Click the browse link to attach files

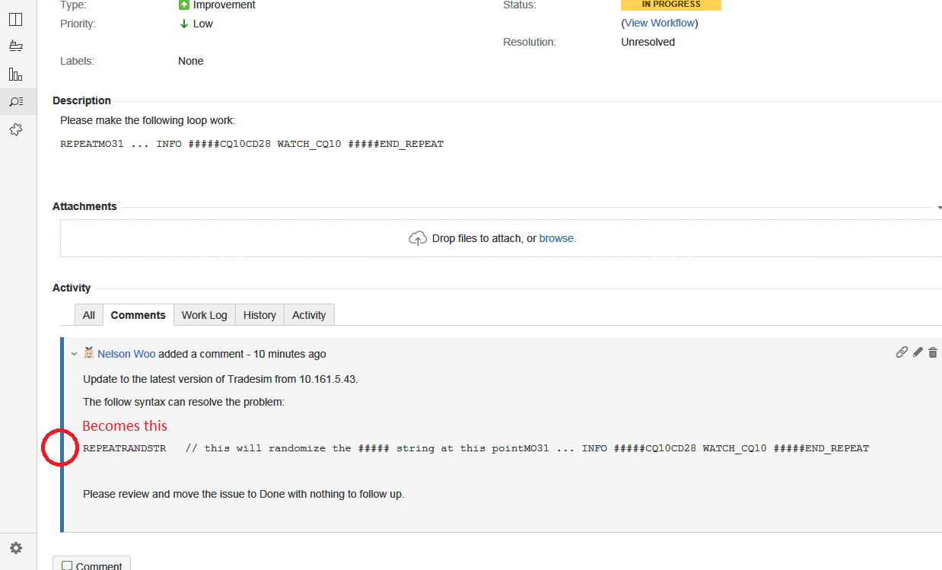click(x=557, y=238)
